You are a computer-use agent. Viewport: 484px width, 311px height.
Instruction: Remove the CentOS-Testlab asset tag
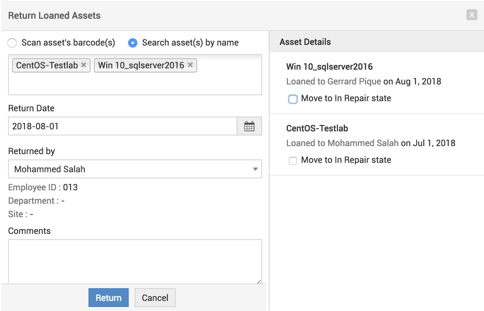pyautogui.click(x=84, y=65)
